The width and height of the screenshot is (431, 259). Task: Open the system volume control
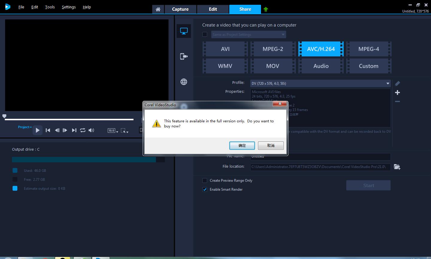(x=91, y=130)
